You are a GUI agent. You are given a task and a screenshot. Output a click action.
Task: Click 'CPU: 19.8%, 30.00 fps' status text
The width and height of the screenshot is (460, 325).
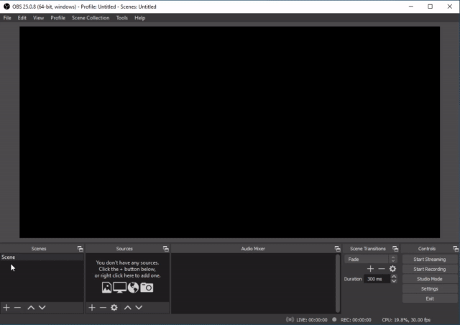pyautogui.click(x=406, y=320)
